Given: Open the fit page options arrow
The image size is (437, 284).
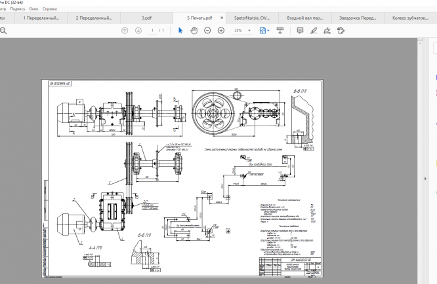Looking at the screenshot, I should (x=268, y=31).
